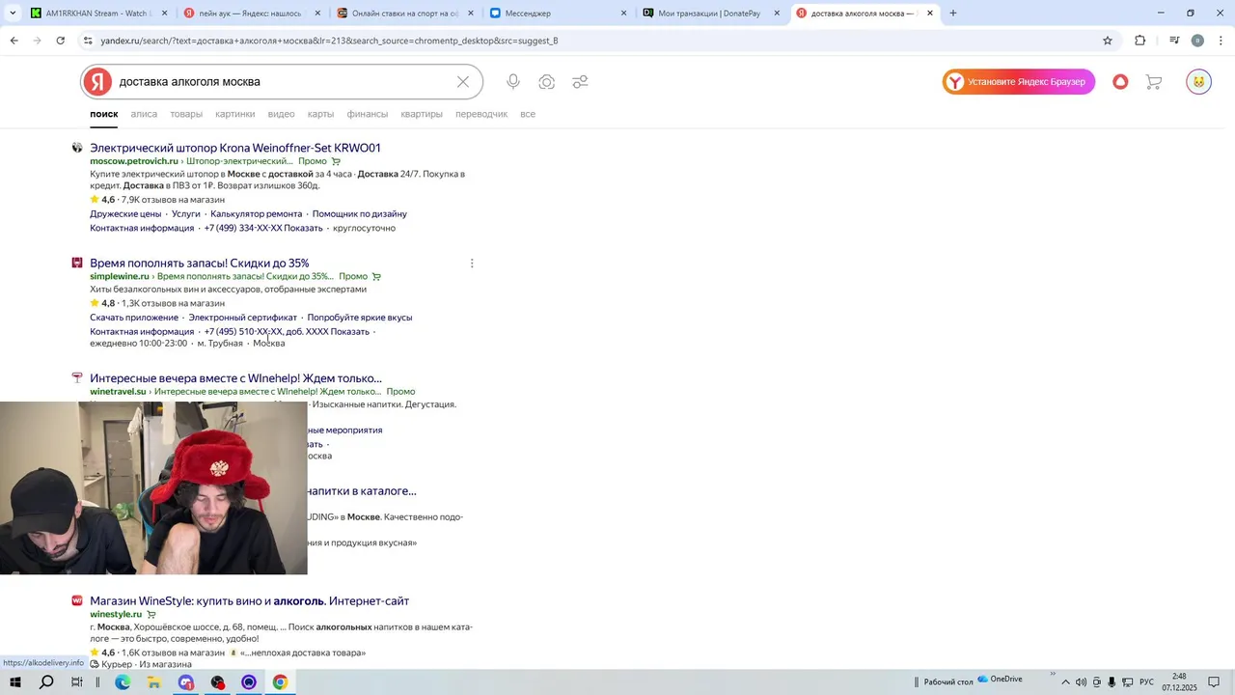Select the алиса search category

tap(144, 114)
